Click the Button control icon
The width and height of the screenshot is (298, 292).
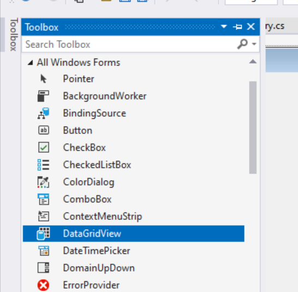pyautogui.click(x=44, y=130)
